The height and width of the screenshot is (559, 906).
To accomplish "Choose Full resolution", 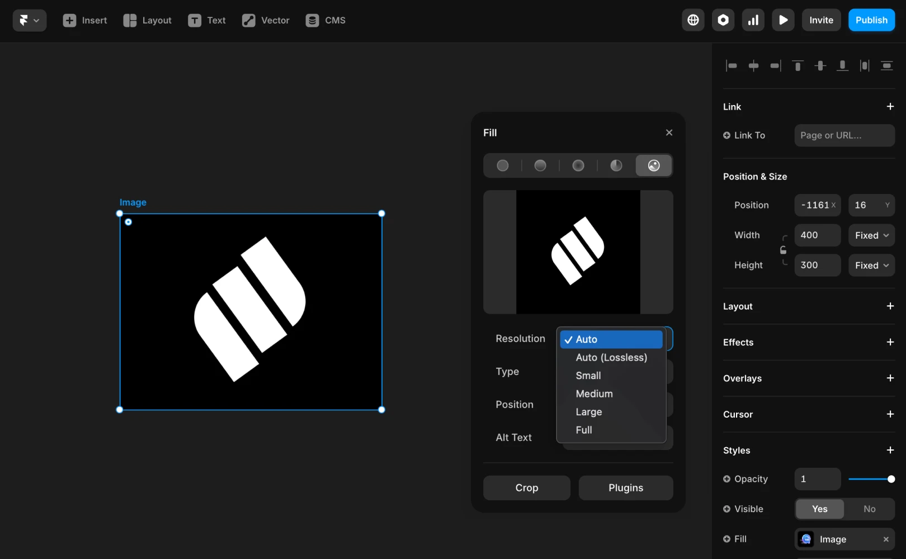I will 611,430.
